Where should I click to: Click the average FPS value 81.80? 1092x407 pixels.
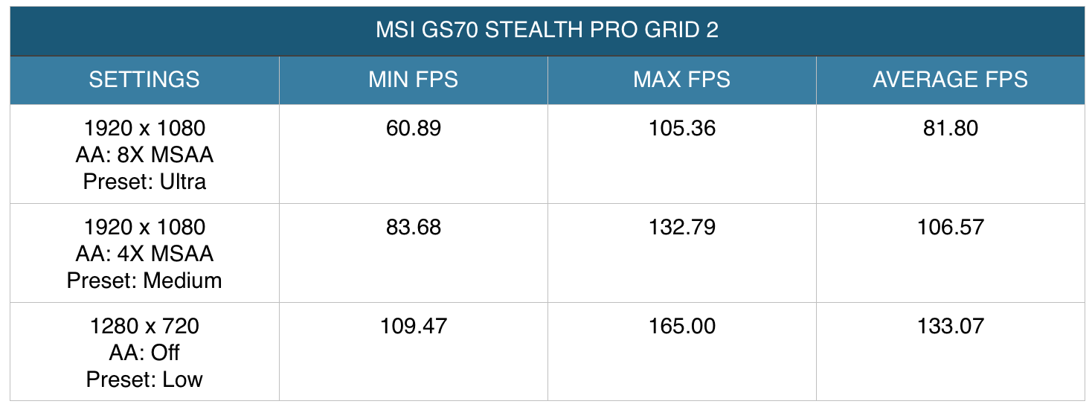coord(951,129)
